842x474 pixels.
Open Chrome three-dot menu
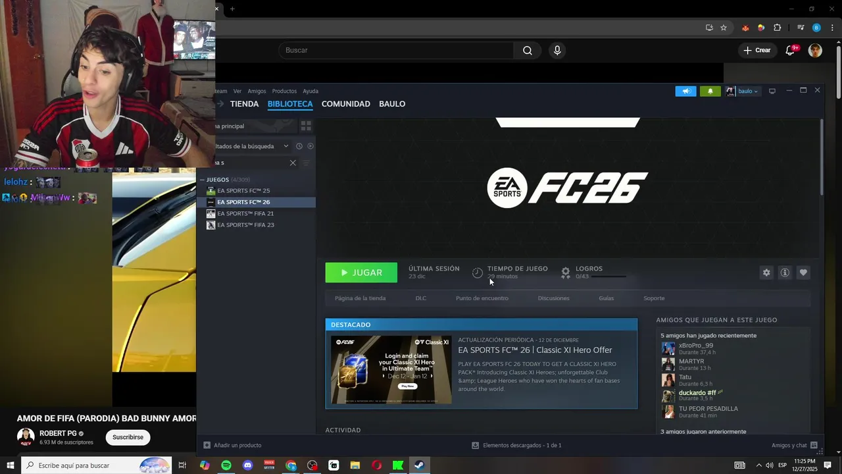click(833, 28)
